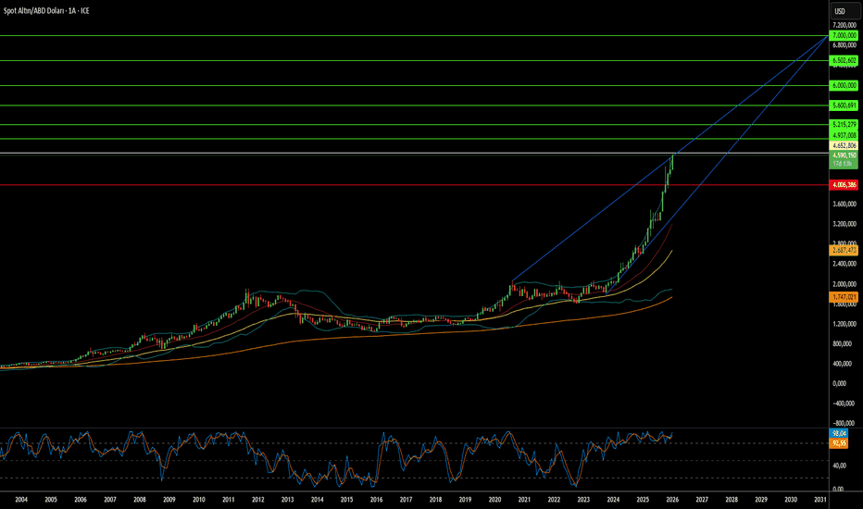Click the 2026 year on time axis
Viewport: 863px width, 509px height.
(x=672, y=500)
